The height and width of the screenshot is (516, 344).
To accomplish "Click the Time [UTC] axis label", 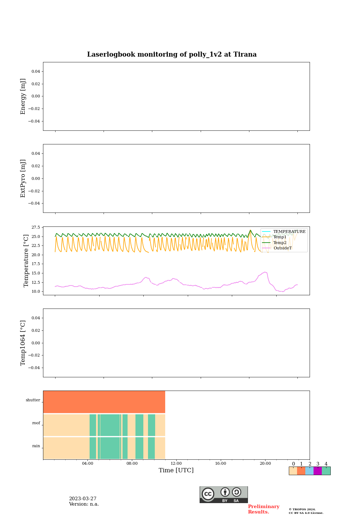I will (176, 470).
